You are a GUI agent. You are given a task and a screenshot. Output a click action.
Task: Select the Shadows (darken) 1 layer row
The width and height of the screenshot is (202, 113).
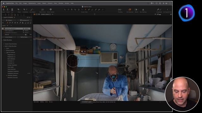tap(16, 29)
